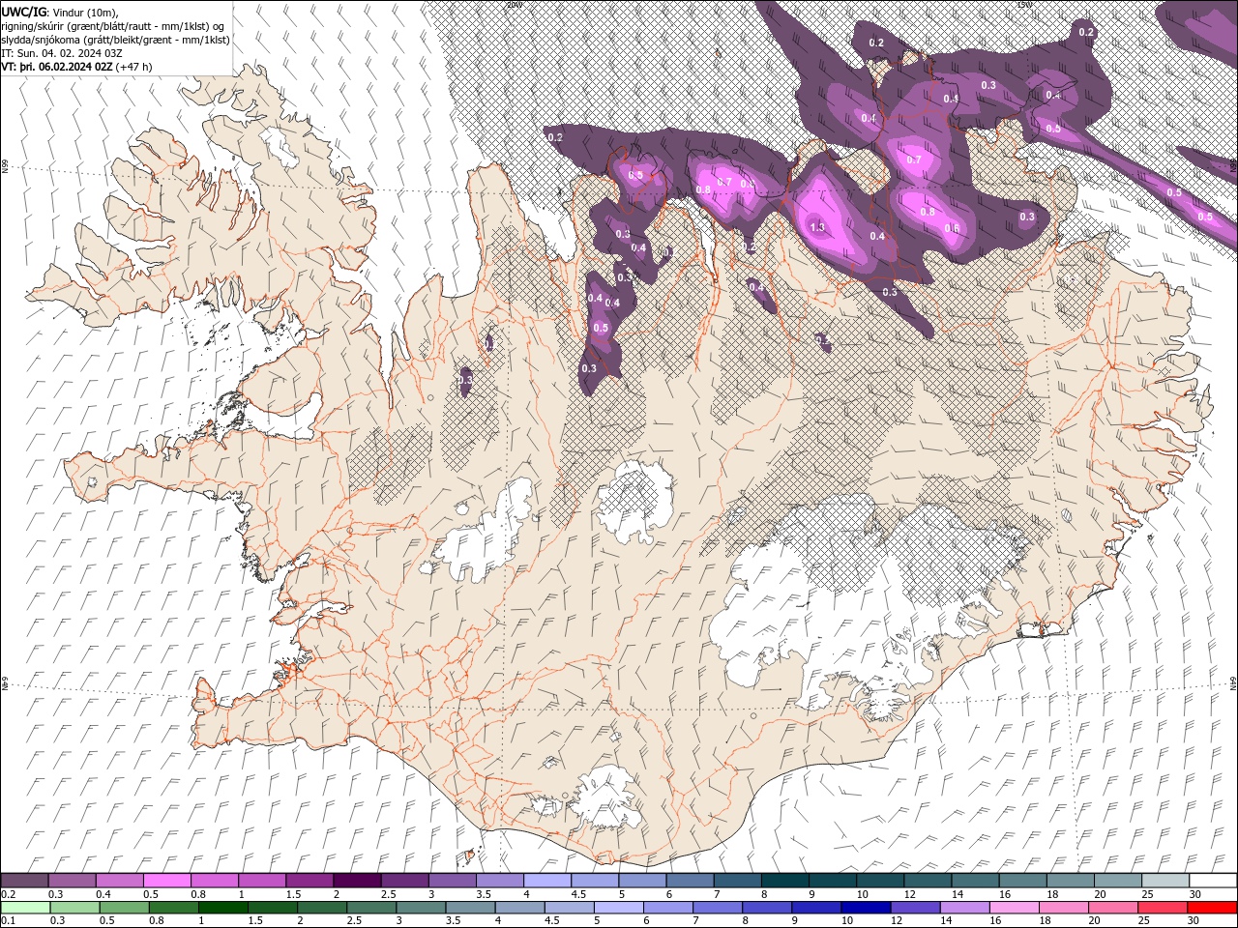Click the 0.6 precipitation value on the map
The width and height of the screenshot is (1238, 928).
[x=952, y=228]
